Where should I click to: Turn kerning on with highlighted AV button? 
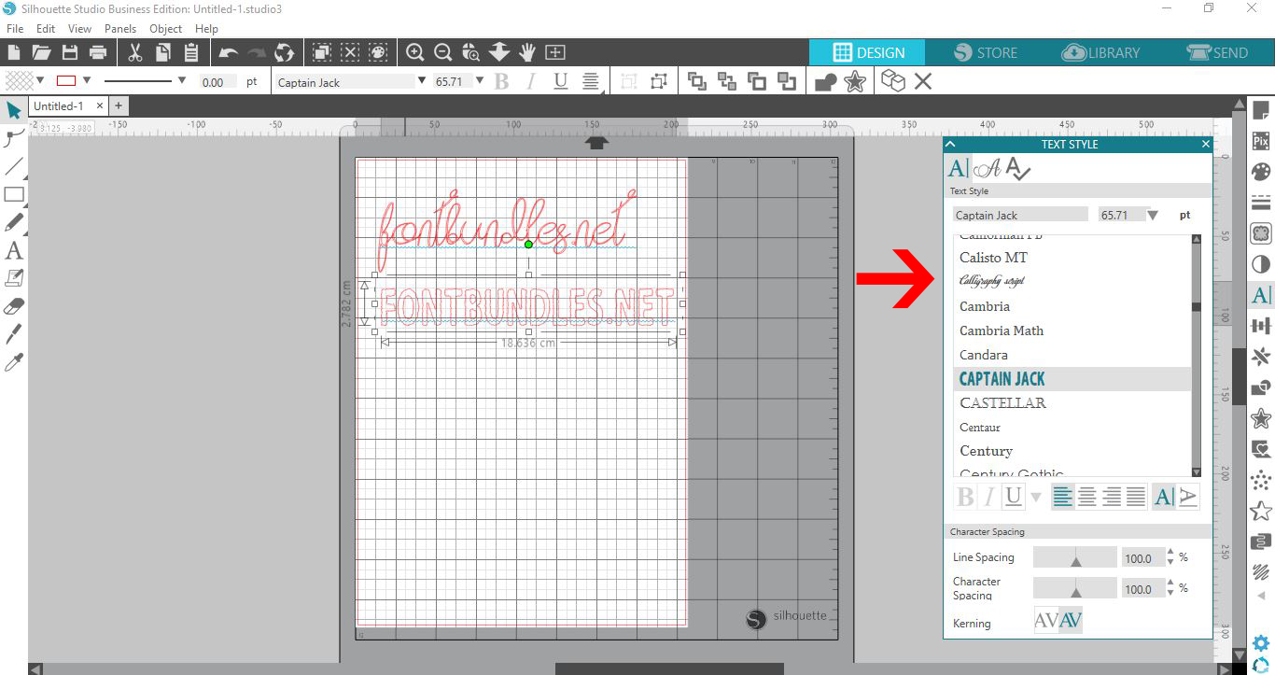1071,620
